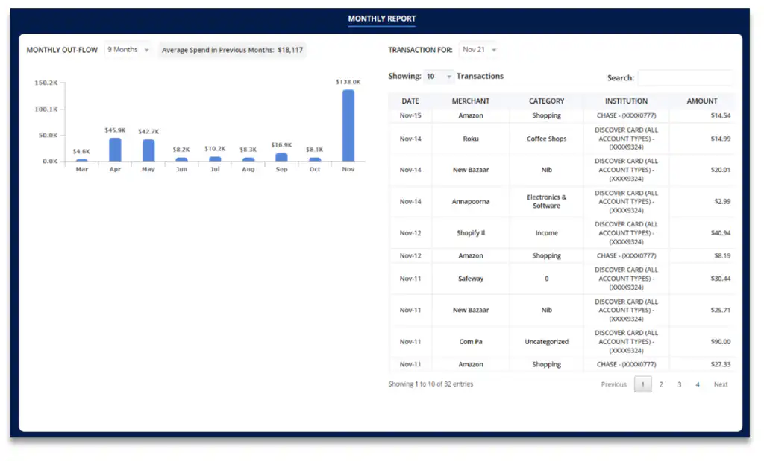764x461 pixels.
Task: Go to page 2 of transactions
Action: point(661,385)
